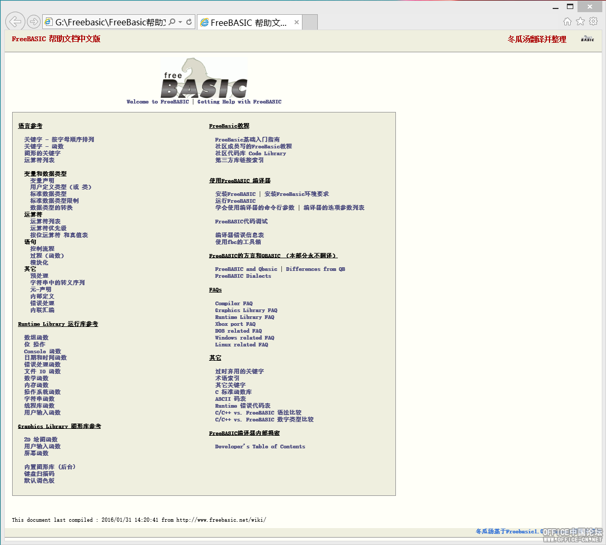Open 预处理 link
The height and width of the screenshot is (545, 606).
click(39, 276)
